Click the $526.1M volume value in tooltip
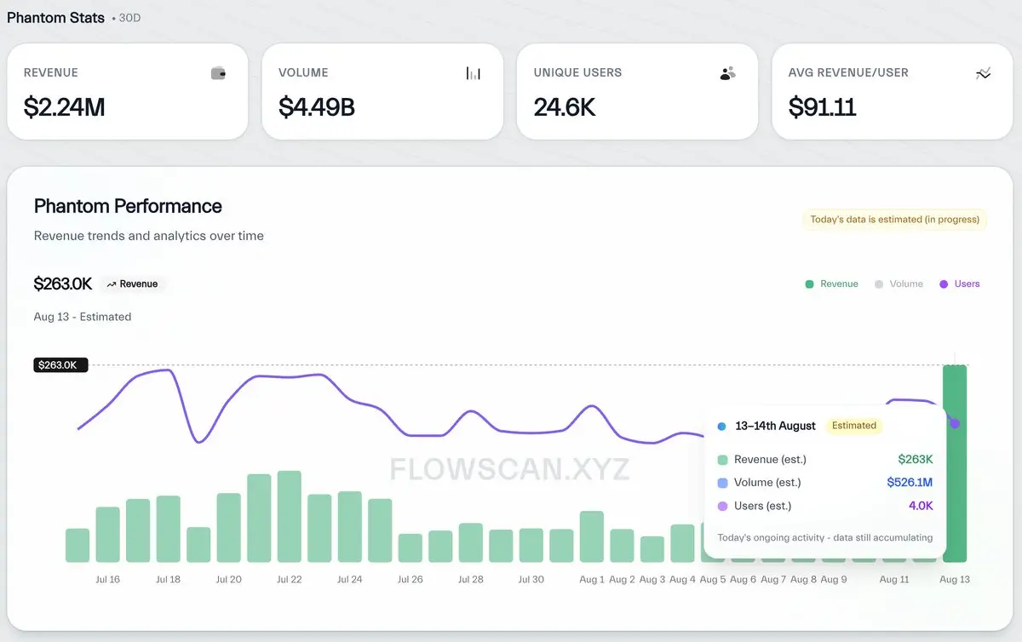Screen dimensions: 1022x642 [x=910, y=483]
